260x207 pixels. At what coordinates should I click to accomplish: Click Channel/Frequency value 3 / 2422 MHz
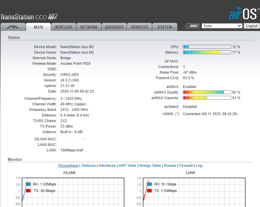(x=71, y=98)
